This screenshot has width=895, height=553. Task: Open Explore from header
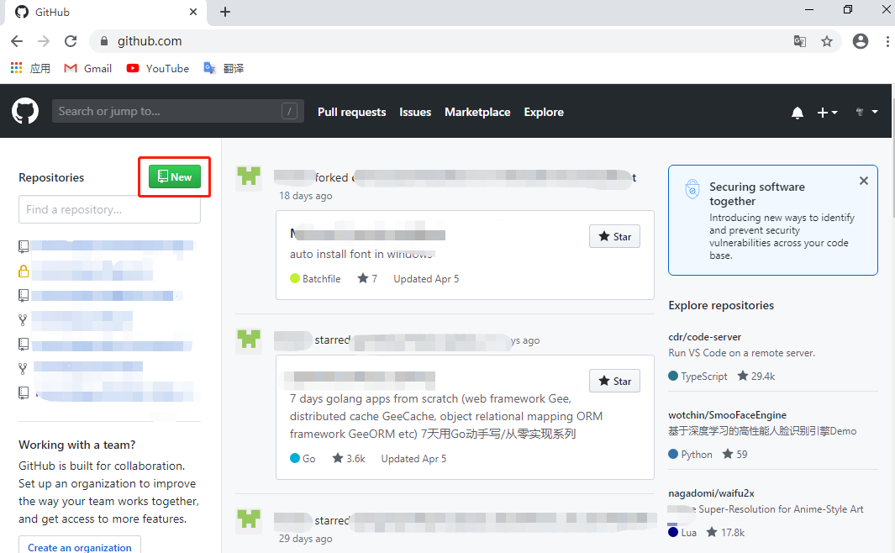tap(544, 112)
